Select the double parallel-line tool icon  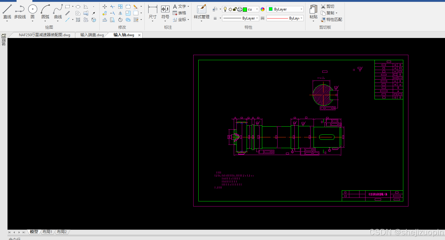pyautogui.click(x=68, y=13)
